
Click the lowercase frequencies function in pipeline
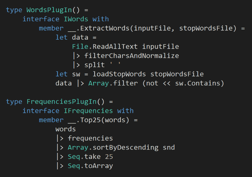(90, 138)
